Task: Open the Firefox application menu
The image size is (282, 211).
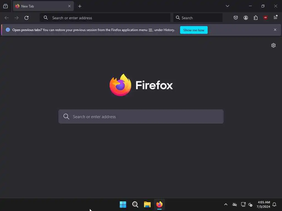Action: click(275, 17)
